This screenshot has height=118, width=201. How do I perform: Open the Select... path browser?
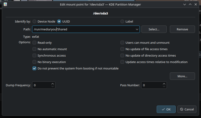[x=154, y=29]
